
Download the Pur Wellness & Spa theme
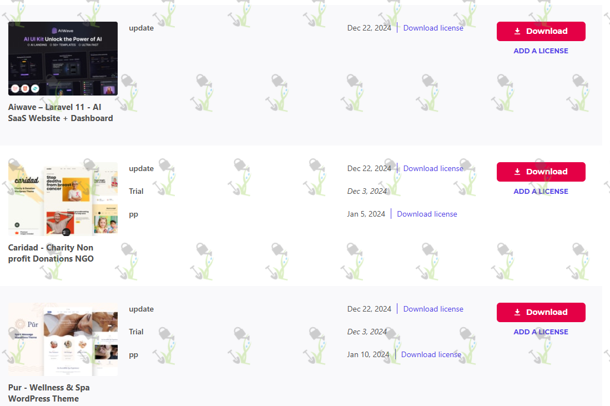pyautogui.click(x=541, y=312)
